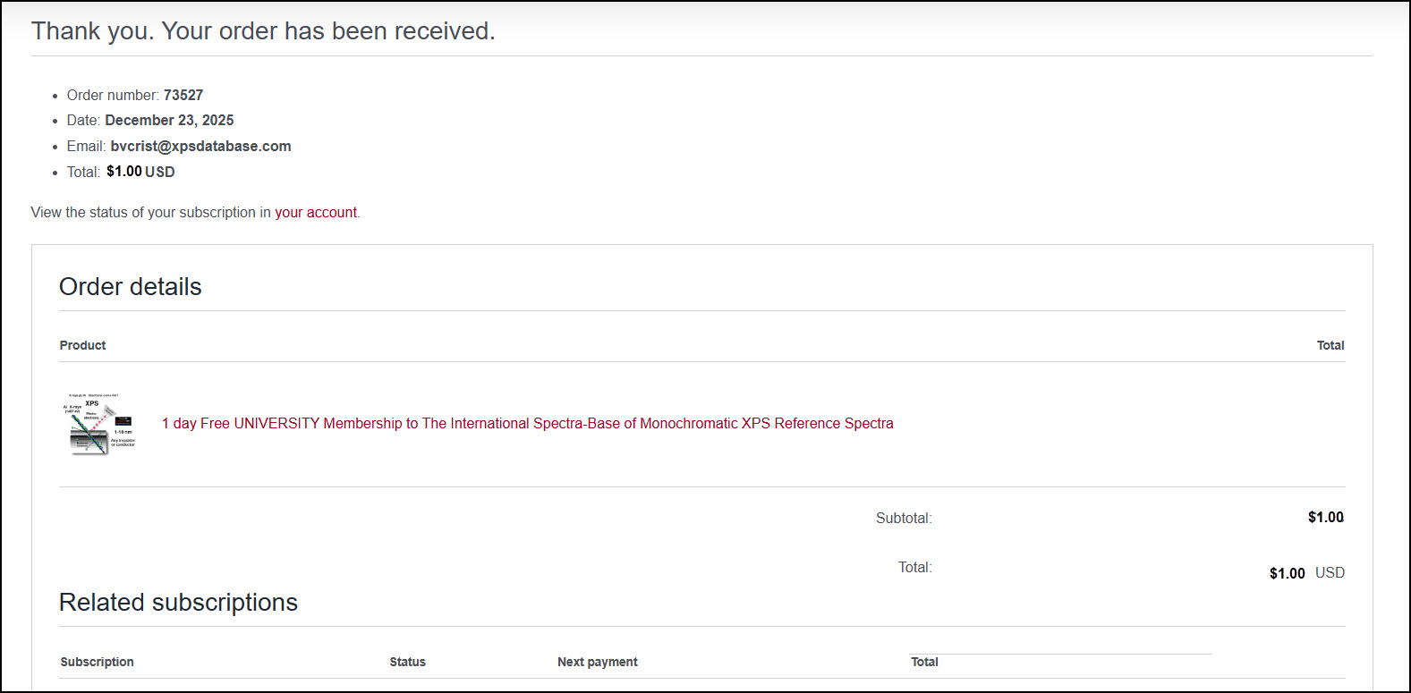The height and width of the screenshot is (693, 1411).
Task: Click the 'Product' column header
Action: point(82,346)
